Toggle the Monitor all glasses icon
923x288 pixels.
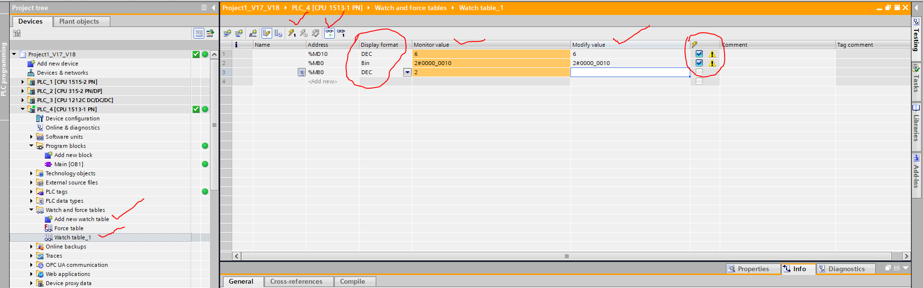[329, 33]
